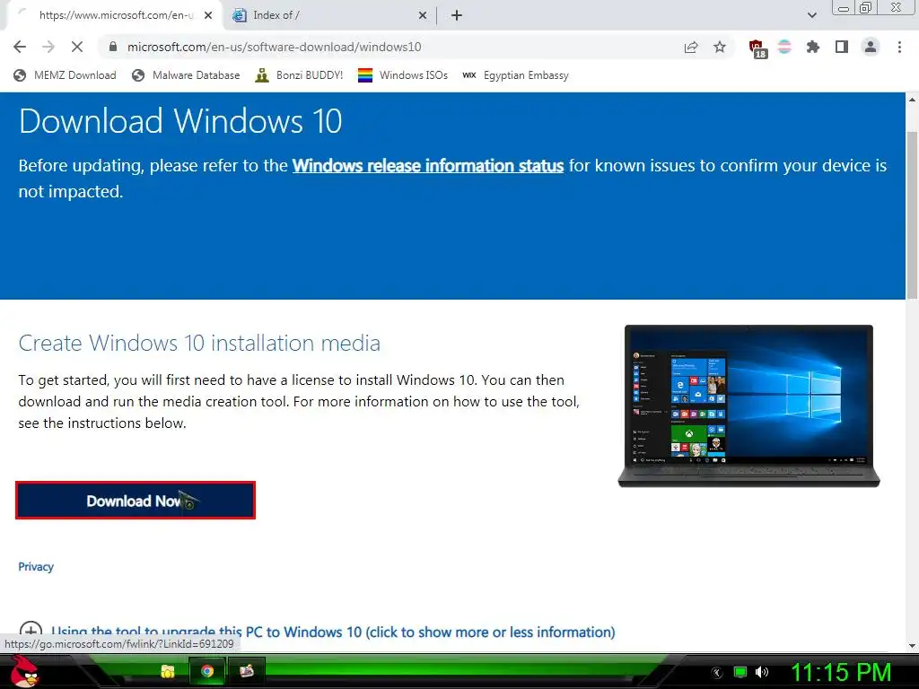
Task: Click the Download Windows 10 heading
Action: (x=180, y=121)
